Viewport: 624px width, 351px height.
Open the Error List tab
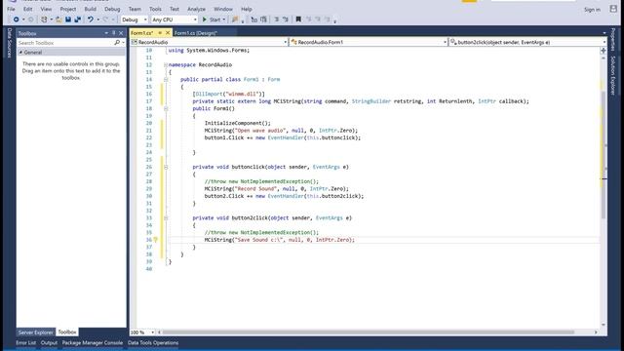click(x=26, y=342)
